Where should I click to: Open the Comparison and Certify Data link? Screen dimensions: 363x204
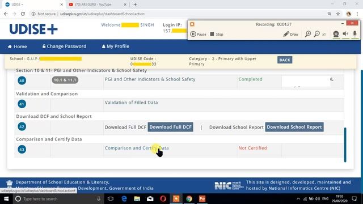pos(137,148)
